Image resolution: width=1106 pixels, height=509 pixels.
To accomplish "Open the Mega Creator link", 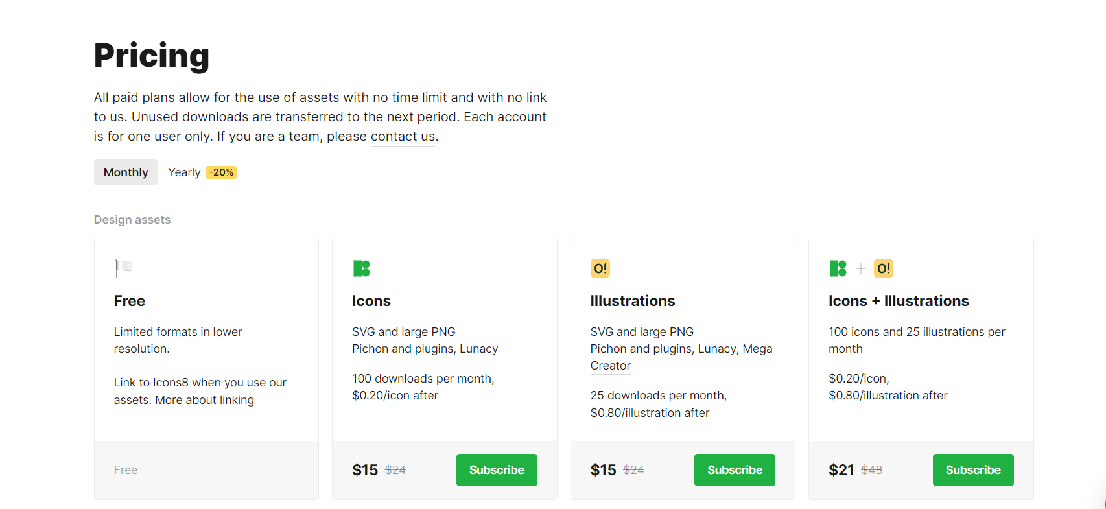I will click(x=757, y=349).
